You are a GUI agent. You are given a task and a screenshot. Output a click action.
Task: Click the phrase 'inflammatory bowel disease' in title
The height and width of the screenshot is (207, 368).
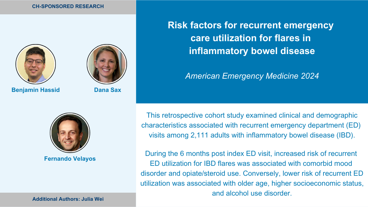click(252, 51)
